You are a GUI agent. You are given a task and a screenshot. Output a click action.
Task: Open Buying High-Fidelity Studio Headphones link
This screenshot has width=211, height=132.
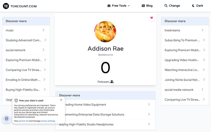pos(105,124)
